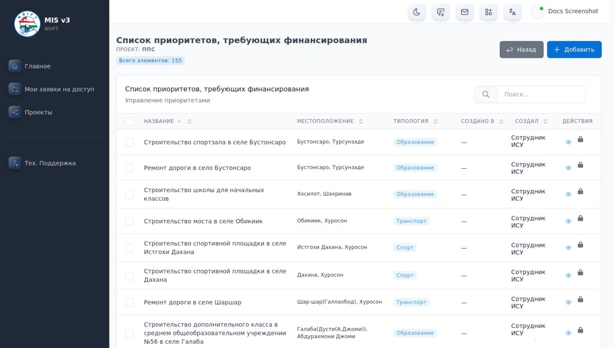Open sort arrows for МЕСТОПОЛОЖЕНИЕ column
This screenshot has height=348, width=615.
[x=361, y=121]
